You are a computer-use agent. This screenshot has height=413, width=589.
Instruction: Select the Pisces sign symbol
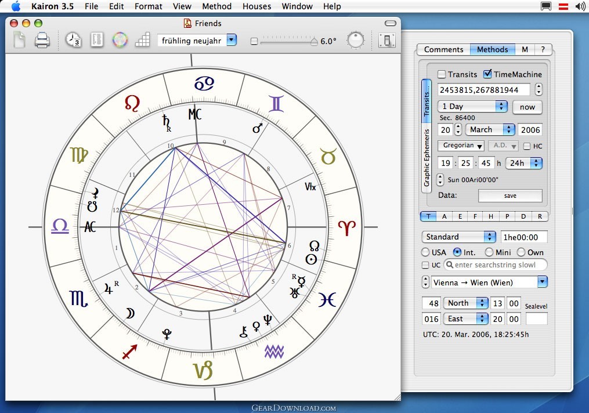click(x=327, y=300)
